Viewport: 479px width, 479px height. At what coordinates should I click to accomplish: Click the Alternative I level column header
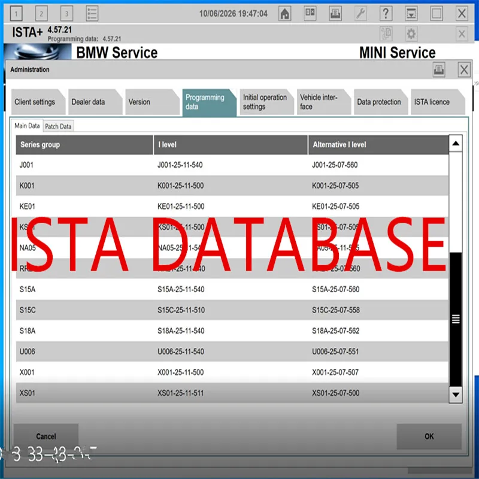click(x=378, y=145)
